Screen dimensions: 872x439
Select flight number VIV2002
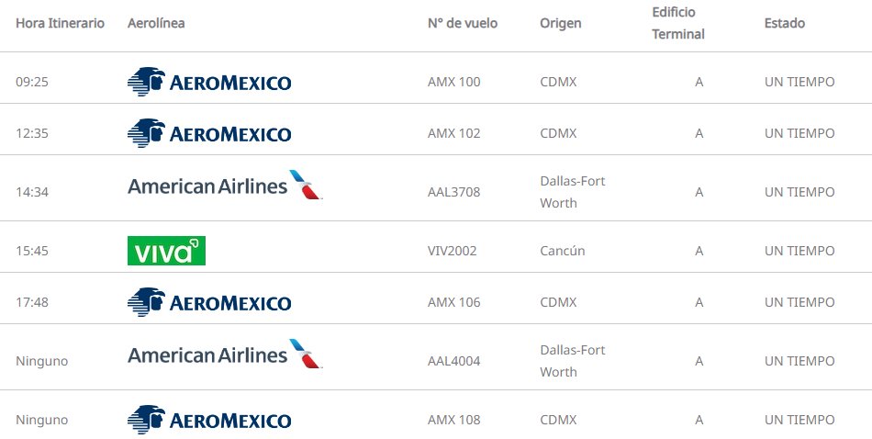453,251
